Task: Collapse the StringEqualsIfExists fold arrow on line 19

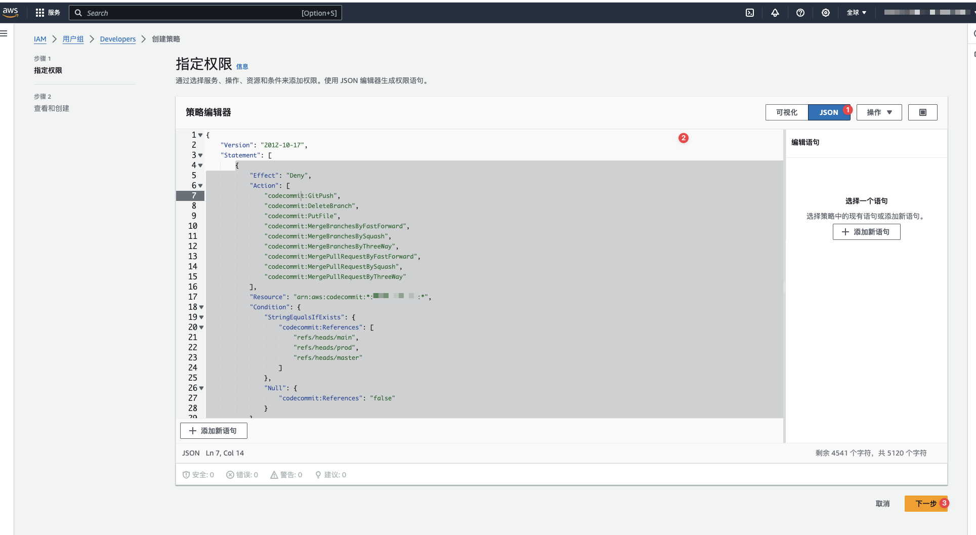Action: [201, 317]
